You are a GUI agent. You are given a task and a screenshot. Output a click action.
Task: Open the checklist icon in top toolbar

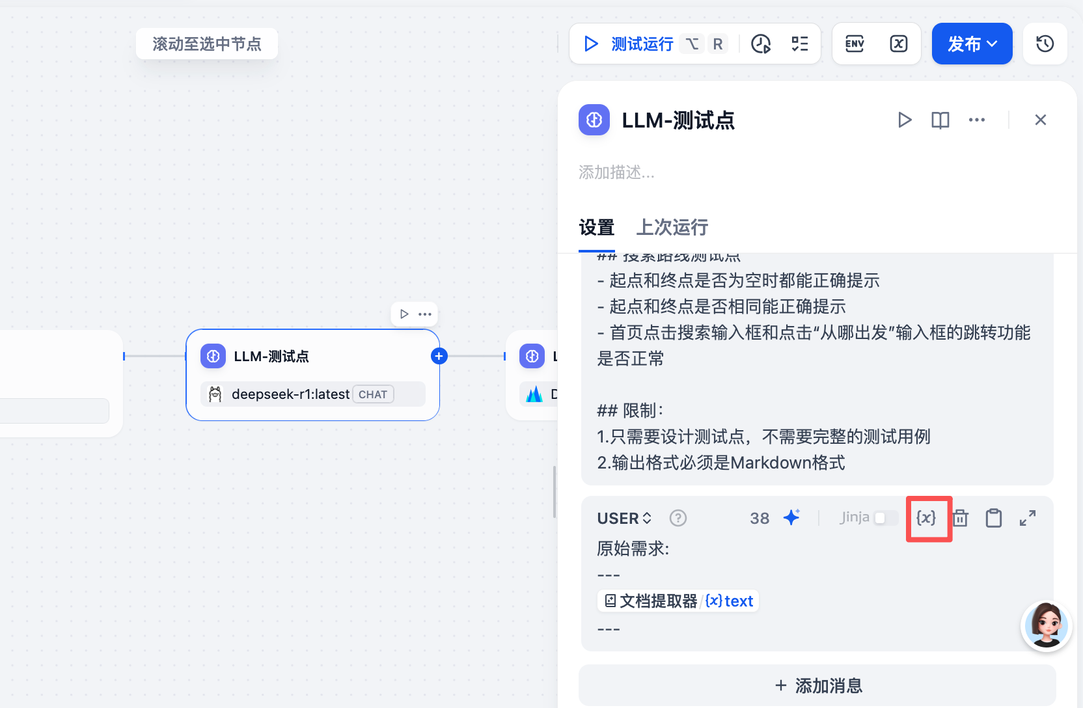click(x=799, y=44)
